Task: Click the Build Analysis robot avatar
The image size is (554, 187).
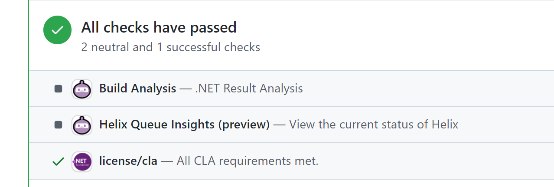Action: click(81, 89)
